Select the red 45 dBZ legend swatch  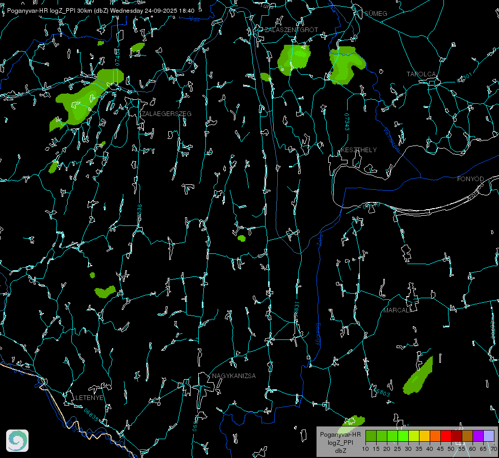(446, 436)
